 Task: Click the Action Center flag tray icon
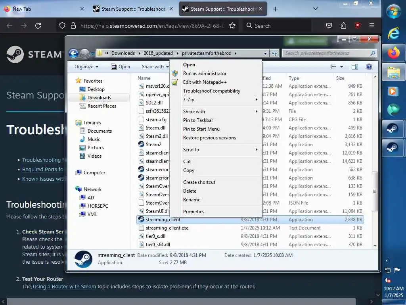tap(397, 270)
